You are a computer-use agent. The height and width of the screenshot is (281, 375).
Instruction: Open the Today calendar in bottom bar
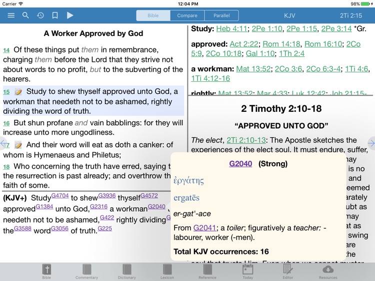248,272
